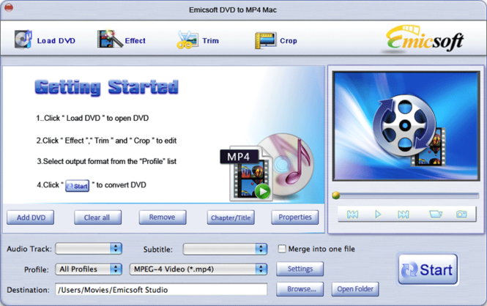This screenshot has width=487, height=306.
Task: Skip to previous chapter in preview
Action: click(x=352, y=214)
